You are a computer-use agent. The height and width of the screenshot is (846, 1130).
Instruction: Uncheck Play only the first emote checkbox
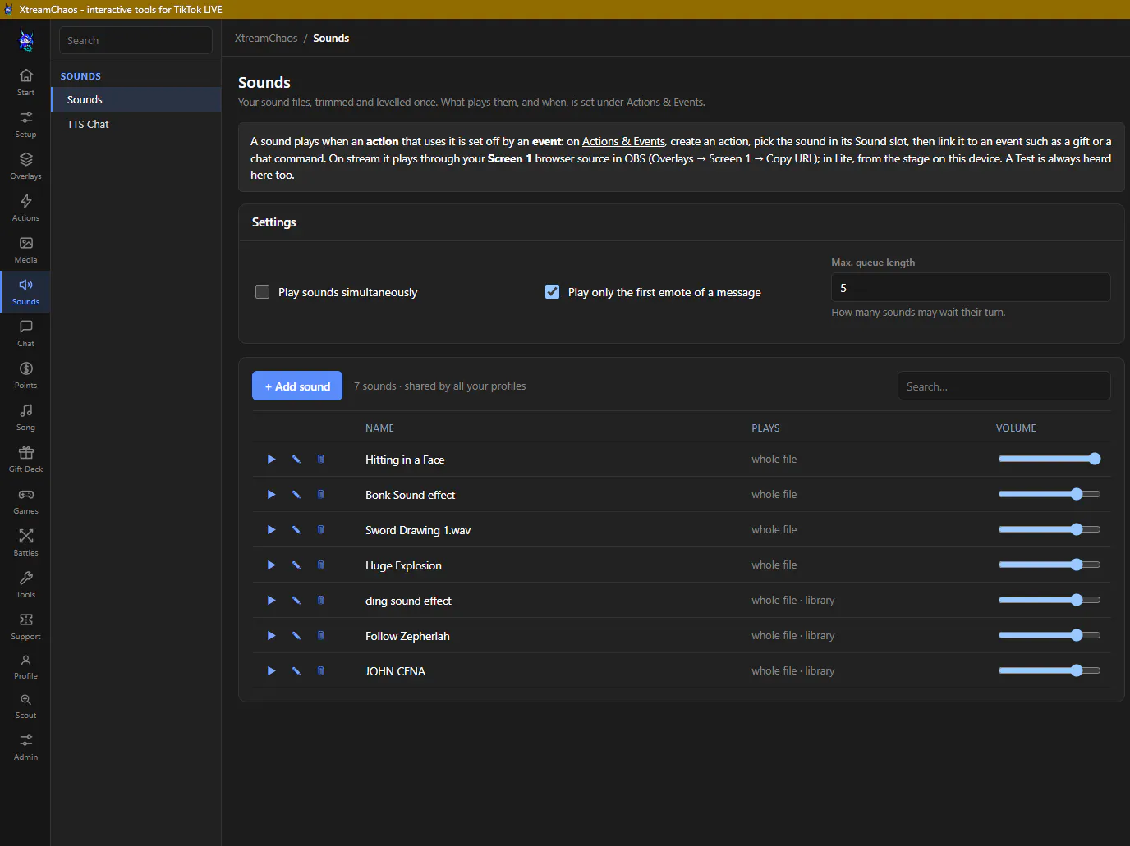553,292
